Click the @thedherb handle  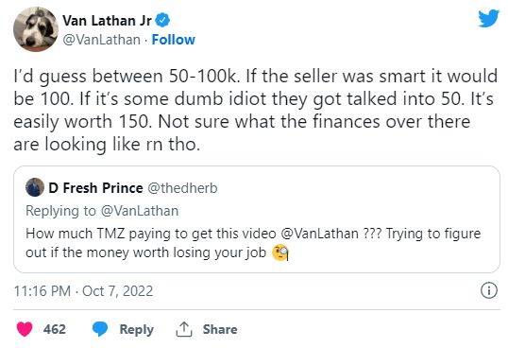coord(182,188)
